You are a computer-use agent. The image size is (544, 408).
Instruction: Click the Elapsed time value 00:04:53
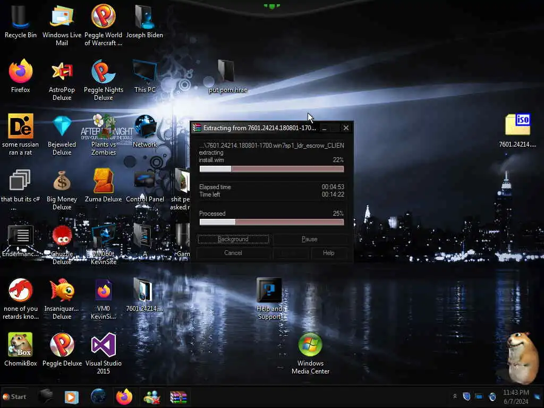tap(333, 186)
